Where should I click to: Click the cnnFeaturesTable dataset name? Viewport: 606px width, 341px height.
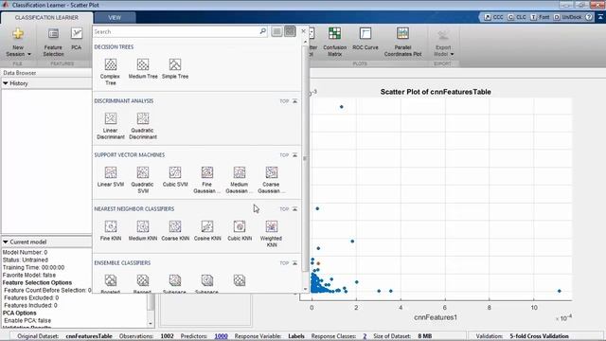(x=89, y=336)
